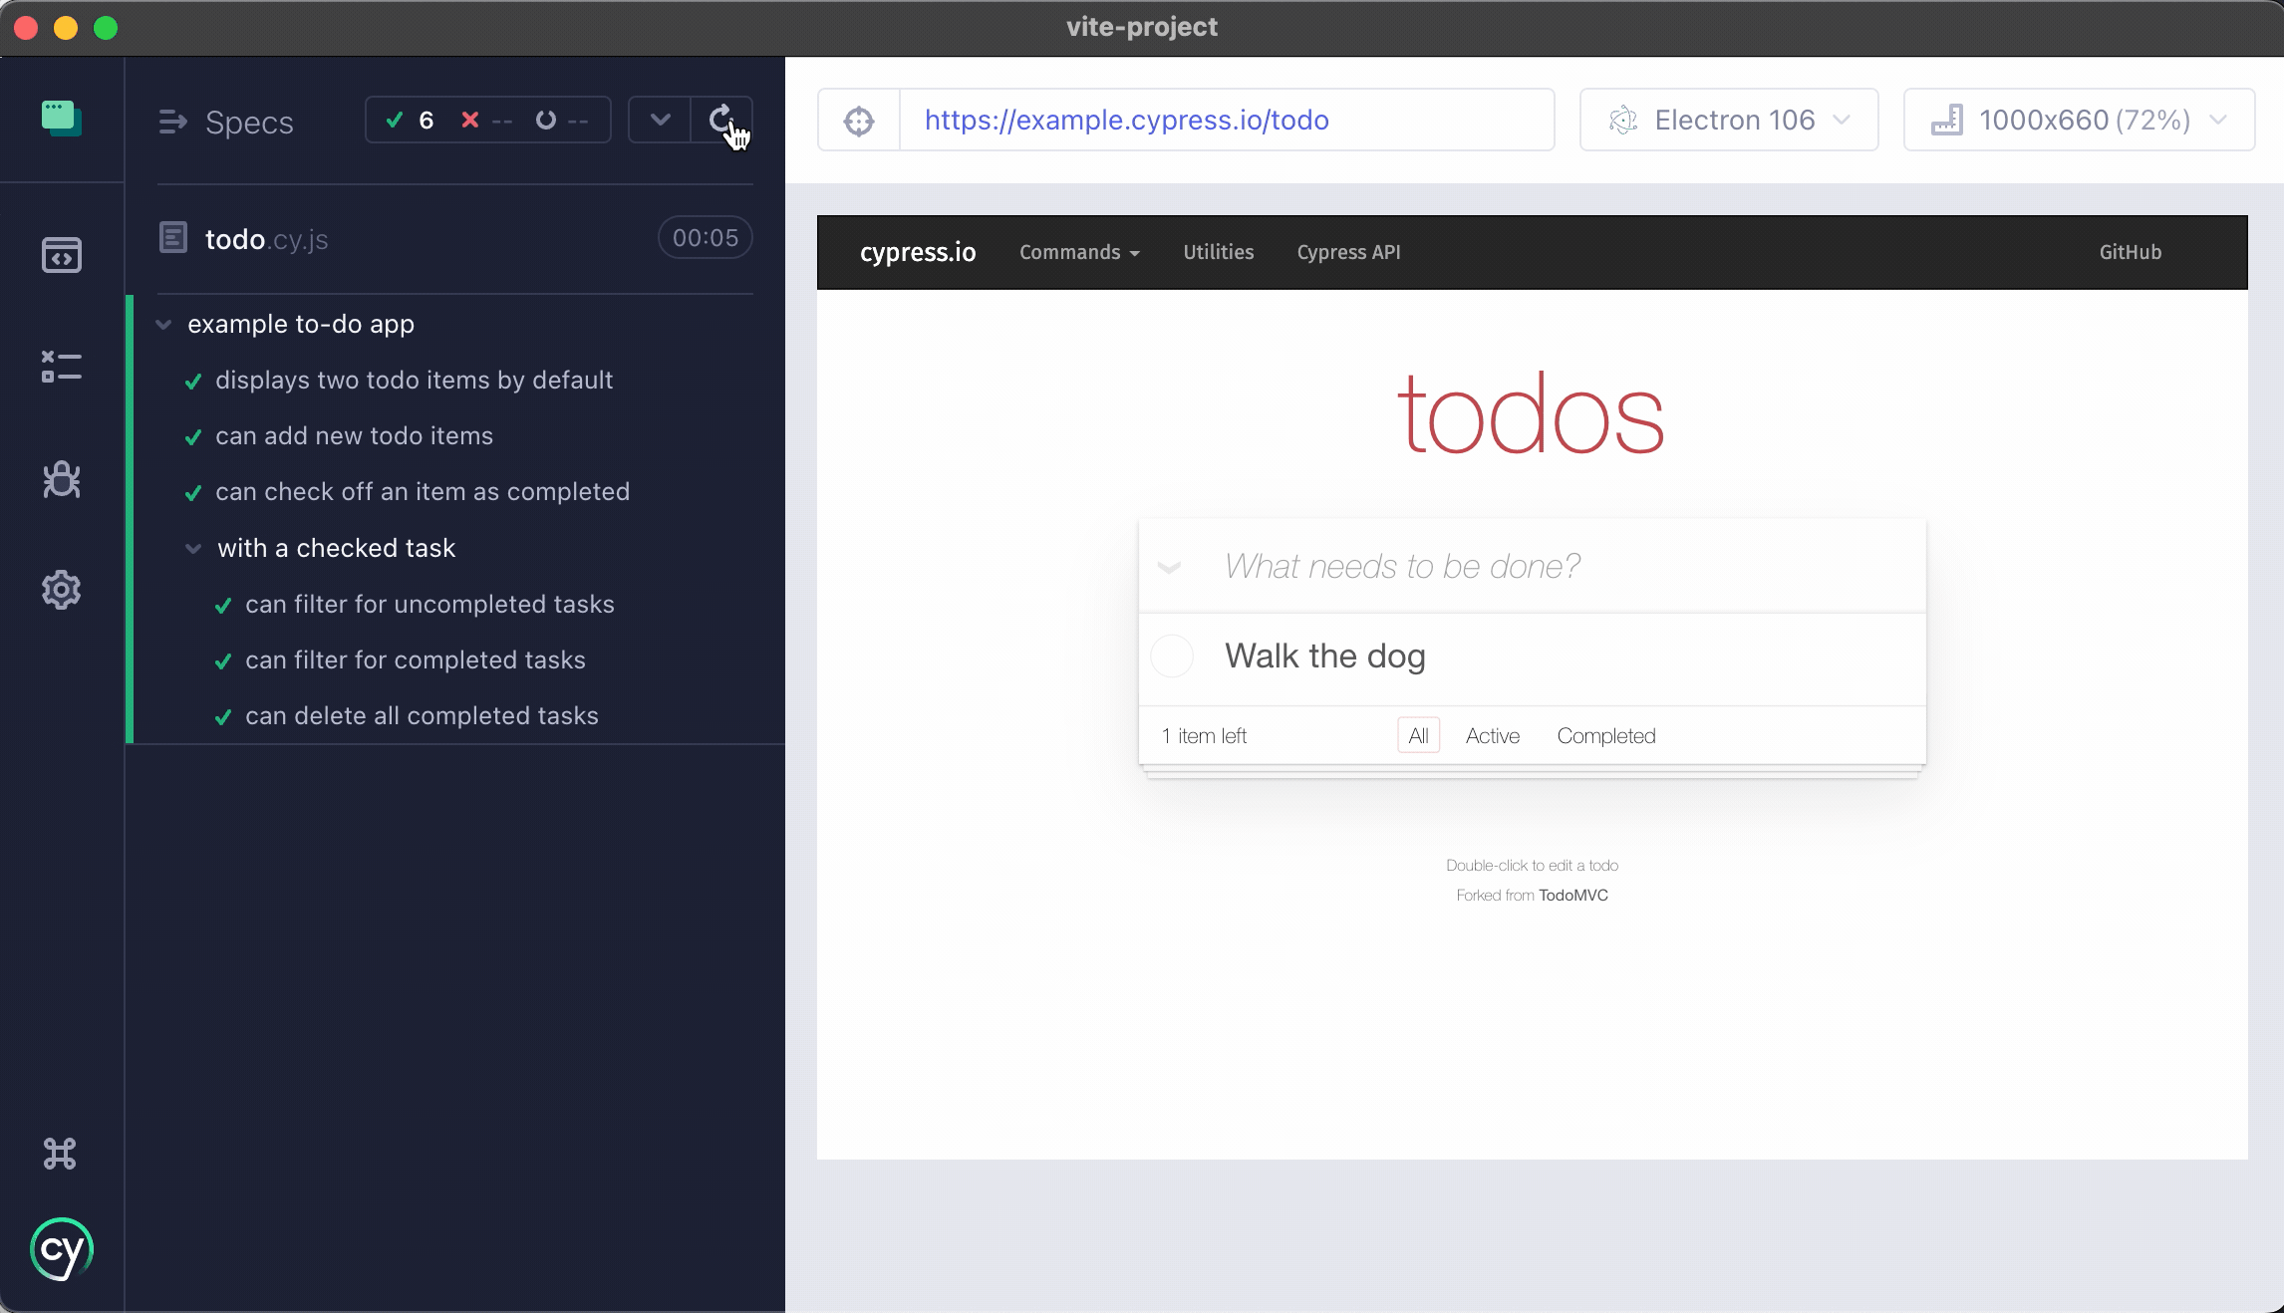Check the Walk the dog todo circle
The width and height of the screenshot is (2284, 1313).
pos(1172,656)
